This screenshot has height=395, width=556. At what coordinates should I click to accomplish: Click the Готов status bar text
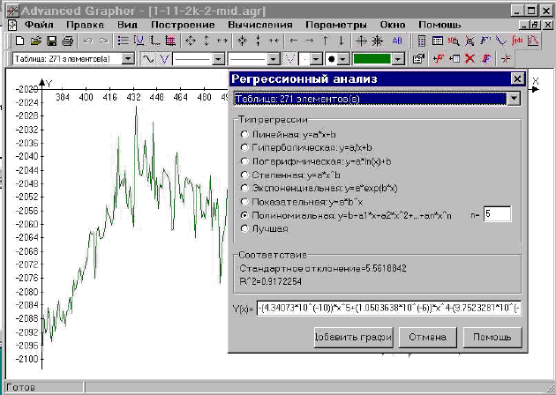coord(21,387)
